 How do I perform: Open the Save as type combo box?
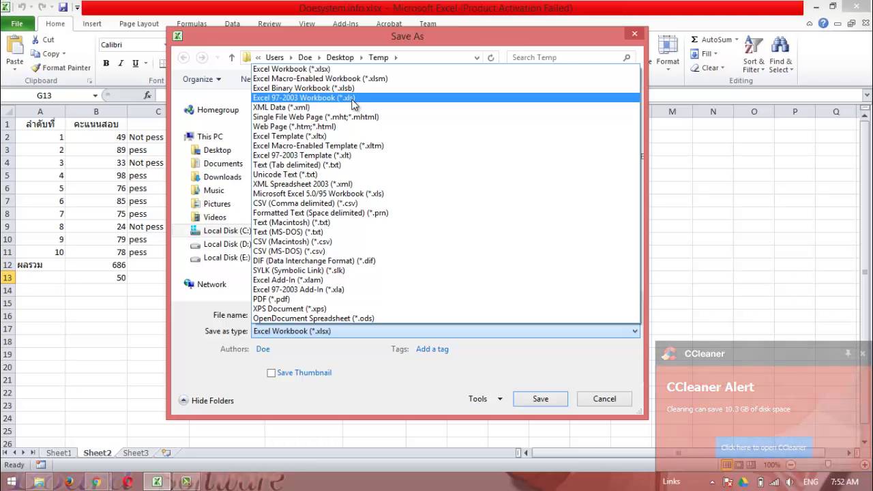tap(446, 331)
